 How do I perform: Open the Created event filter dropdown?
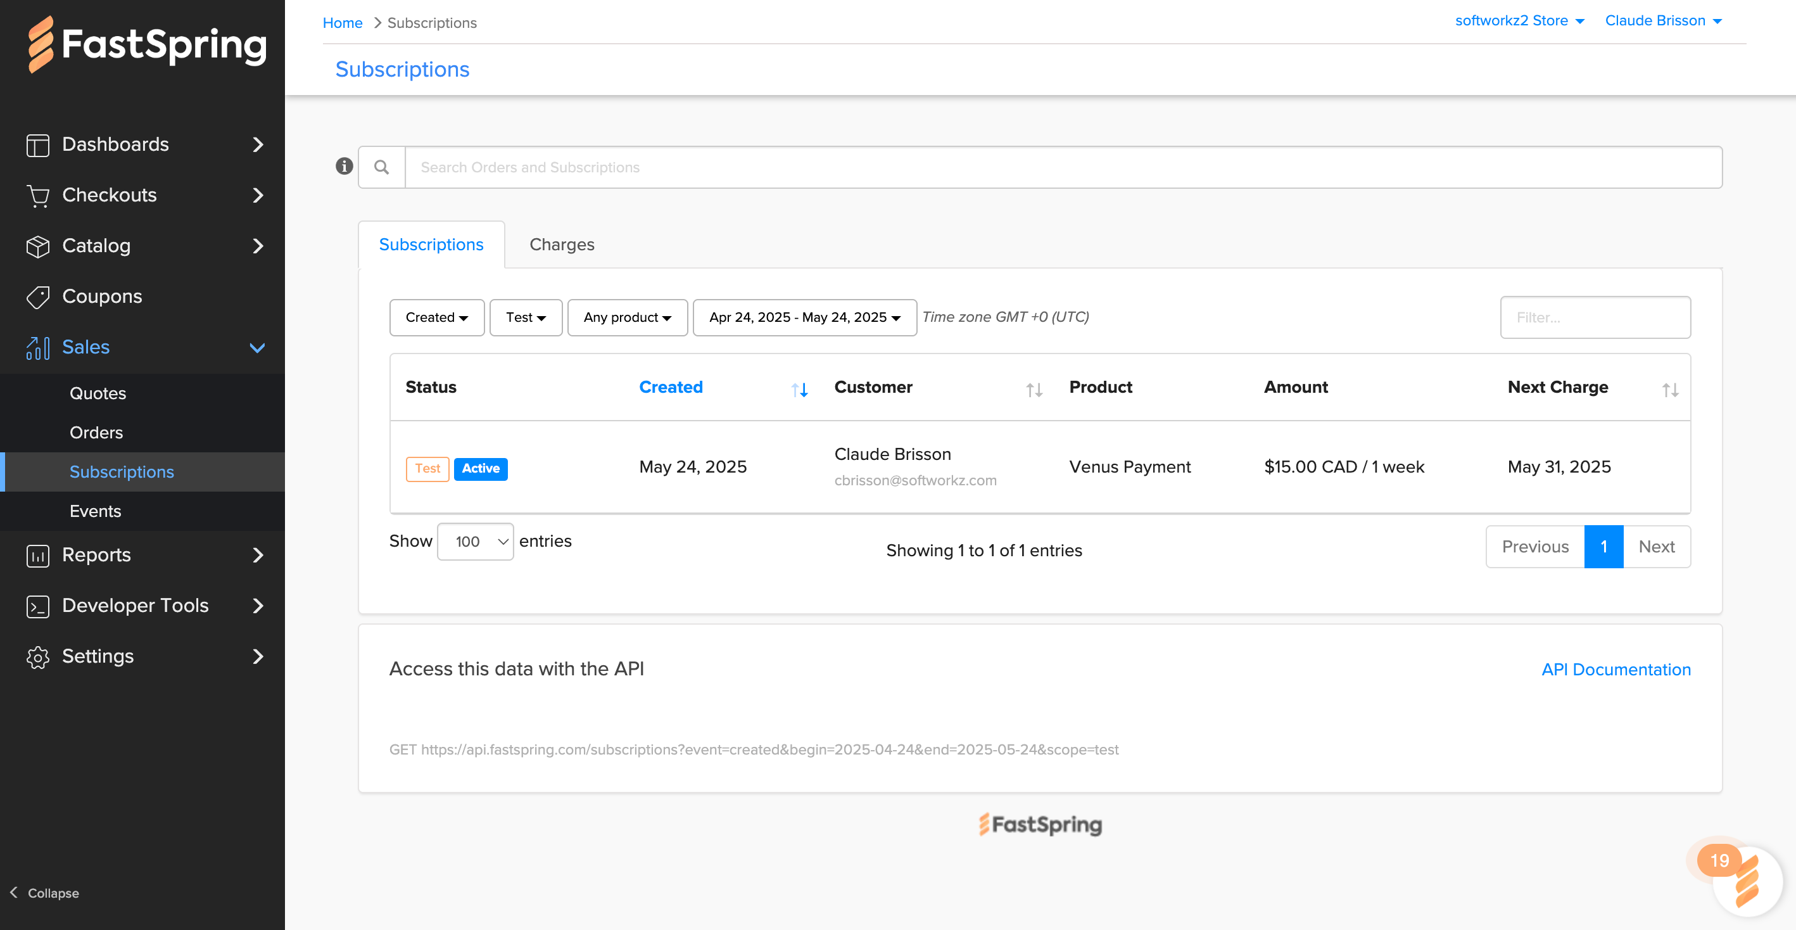pyautogui.click(x=436, y=317)
